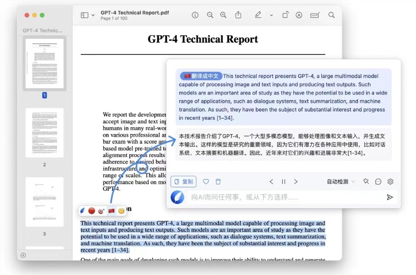The image size is (416, 275).
Task: Open settings gear in translator popup
Action: pyautogui.click(x=390, y=182)
